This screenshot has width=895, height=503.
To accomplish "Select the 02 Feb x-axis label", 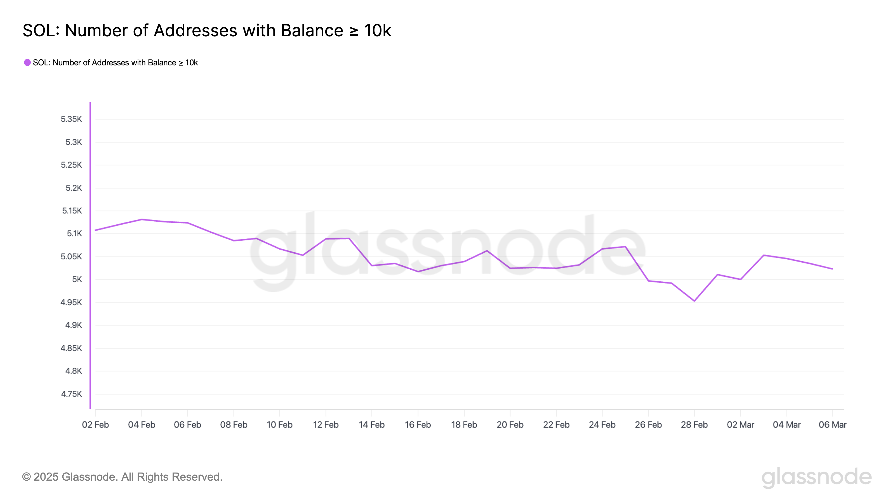I will point(95,424).
